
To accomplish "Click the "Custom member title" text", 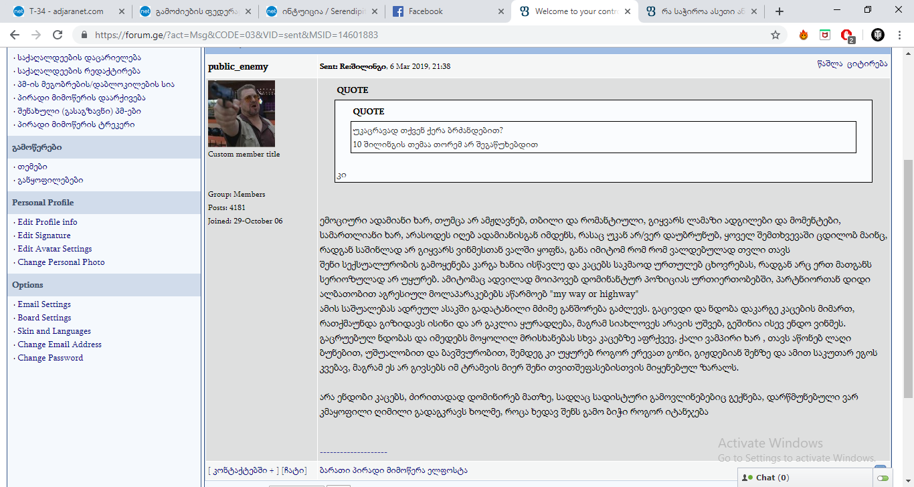I will pos(244,154).
